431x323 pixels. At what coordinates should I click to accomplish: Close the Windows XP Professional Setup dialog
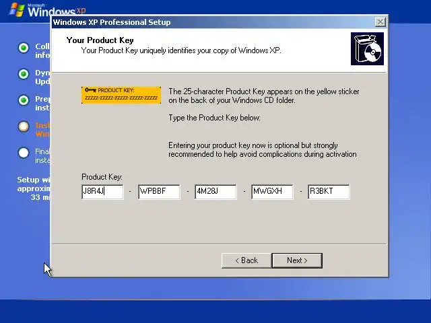click(380, 22)
